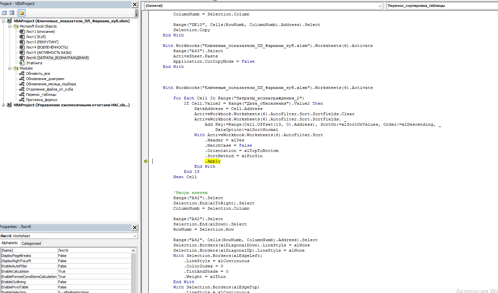The image size is (498, 293).
Task: Select Лист3 (РЕКРУТИНГ) sheet object
Action: (x=42, y=42)
